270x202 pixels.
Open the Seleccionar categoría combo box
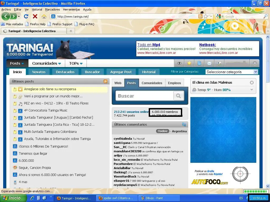232,72
